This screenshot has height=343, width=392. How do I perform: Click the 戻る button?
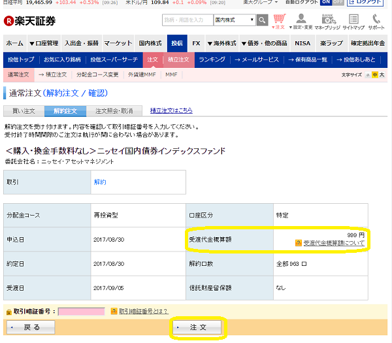pos(31,327)
